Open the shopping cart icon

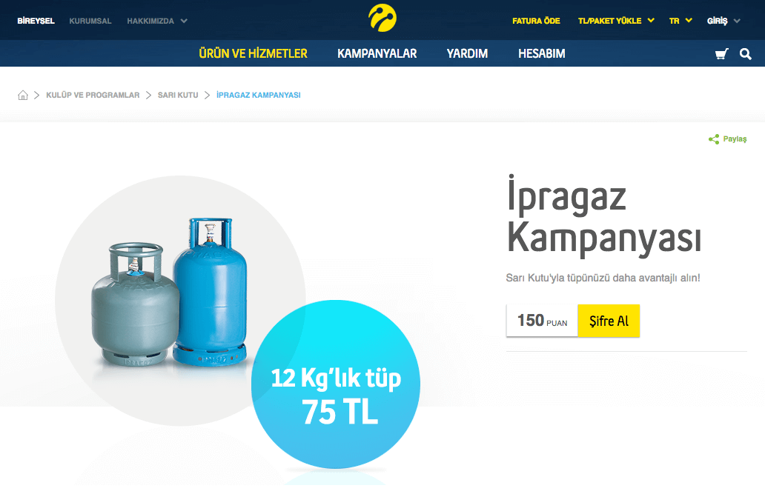(721, 53)
